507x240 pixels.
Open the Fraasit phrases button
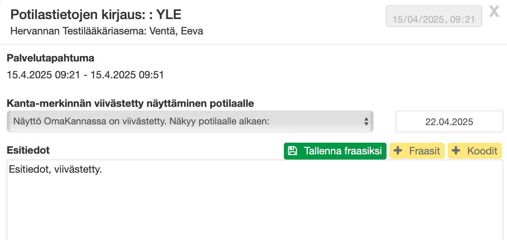pyautogui.click(x=417, y=151)
